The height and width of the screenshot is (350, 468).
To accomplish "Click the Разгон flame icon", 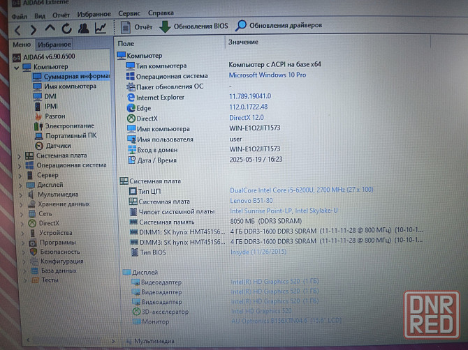I will [x=38, y=116].
